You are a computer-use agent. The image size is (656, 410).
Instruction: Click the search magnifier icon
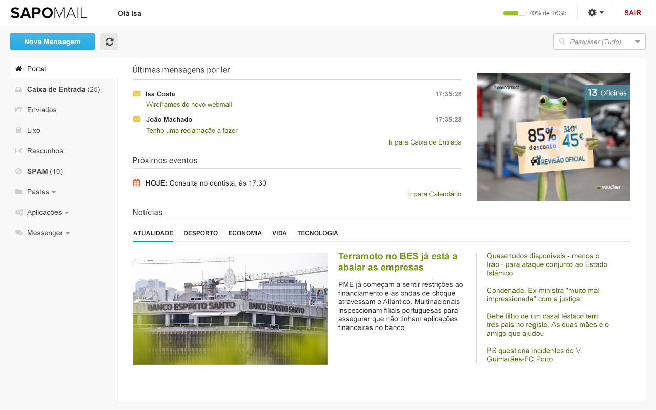[x=562, y=42]
